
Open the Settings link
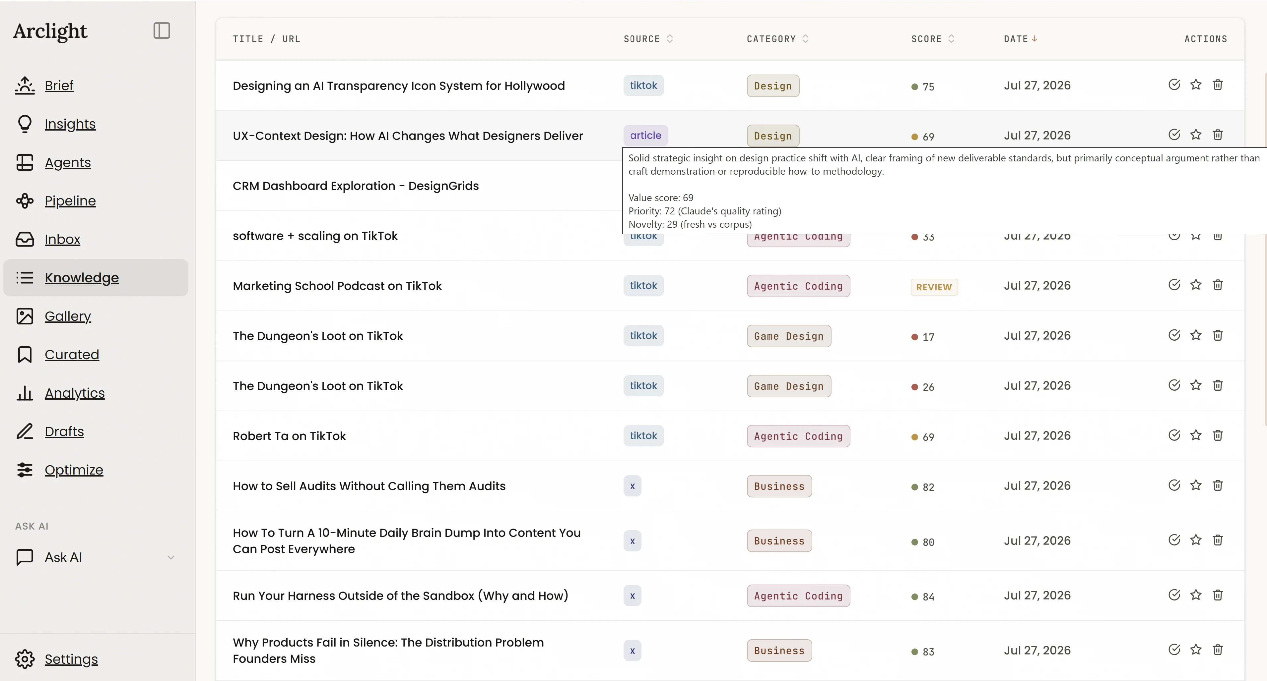pos(71,659)
